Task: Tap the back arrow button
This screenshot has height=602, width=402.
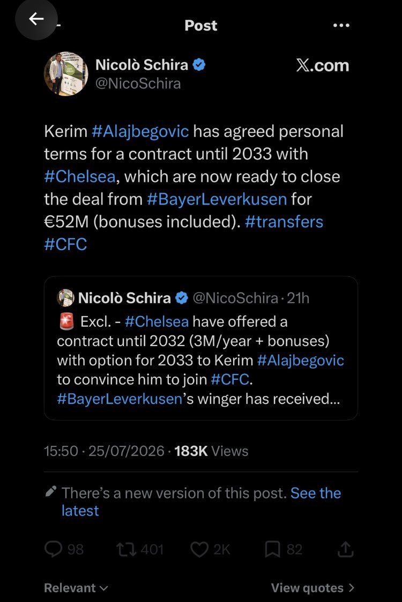Action: click(36, 19)
